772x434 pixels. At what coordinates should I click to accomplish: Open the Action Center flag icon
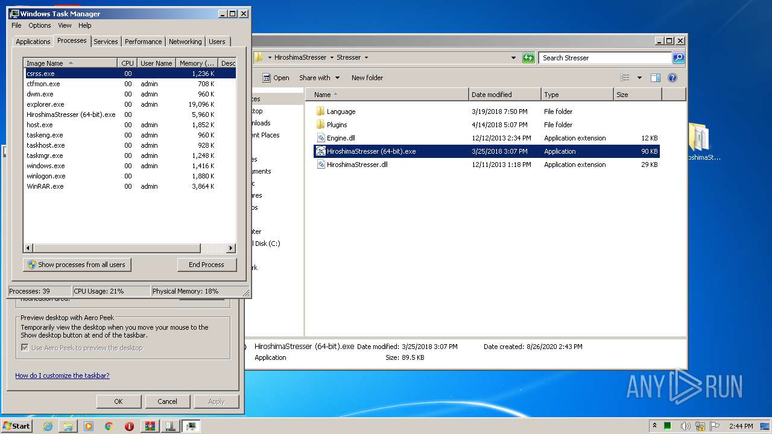pyautogui.click(x=715, y=426)
